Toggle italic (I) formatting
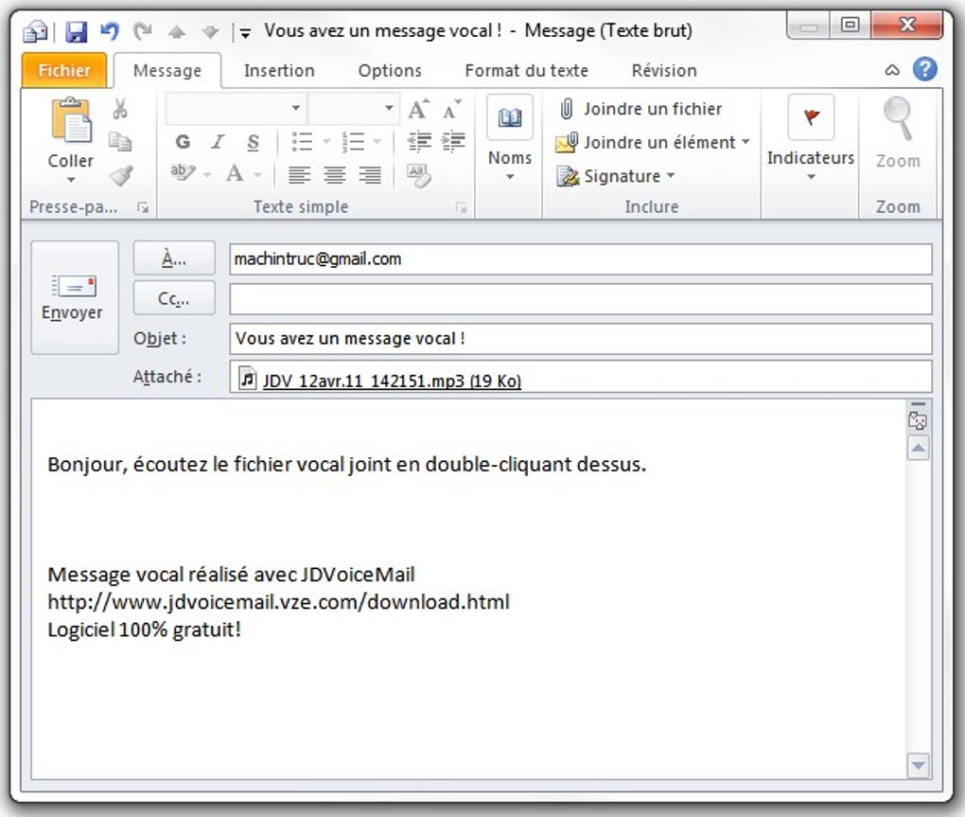Image resolution: width=965 pixels, height=817 pixels. (x=218, y=142)
